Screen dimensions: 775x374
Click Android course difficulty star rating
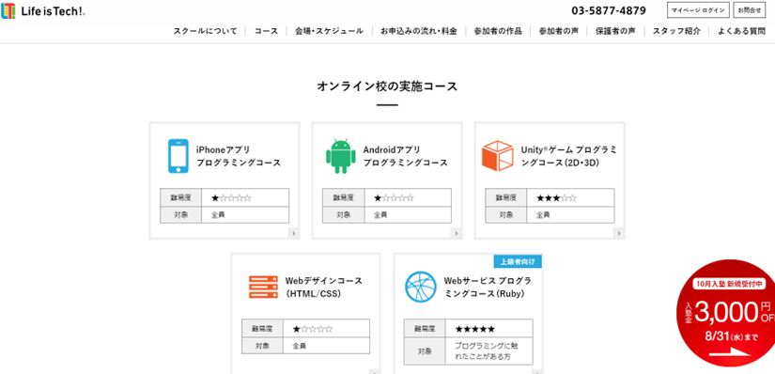pos(394,198)
